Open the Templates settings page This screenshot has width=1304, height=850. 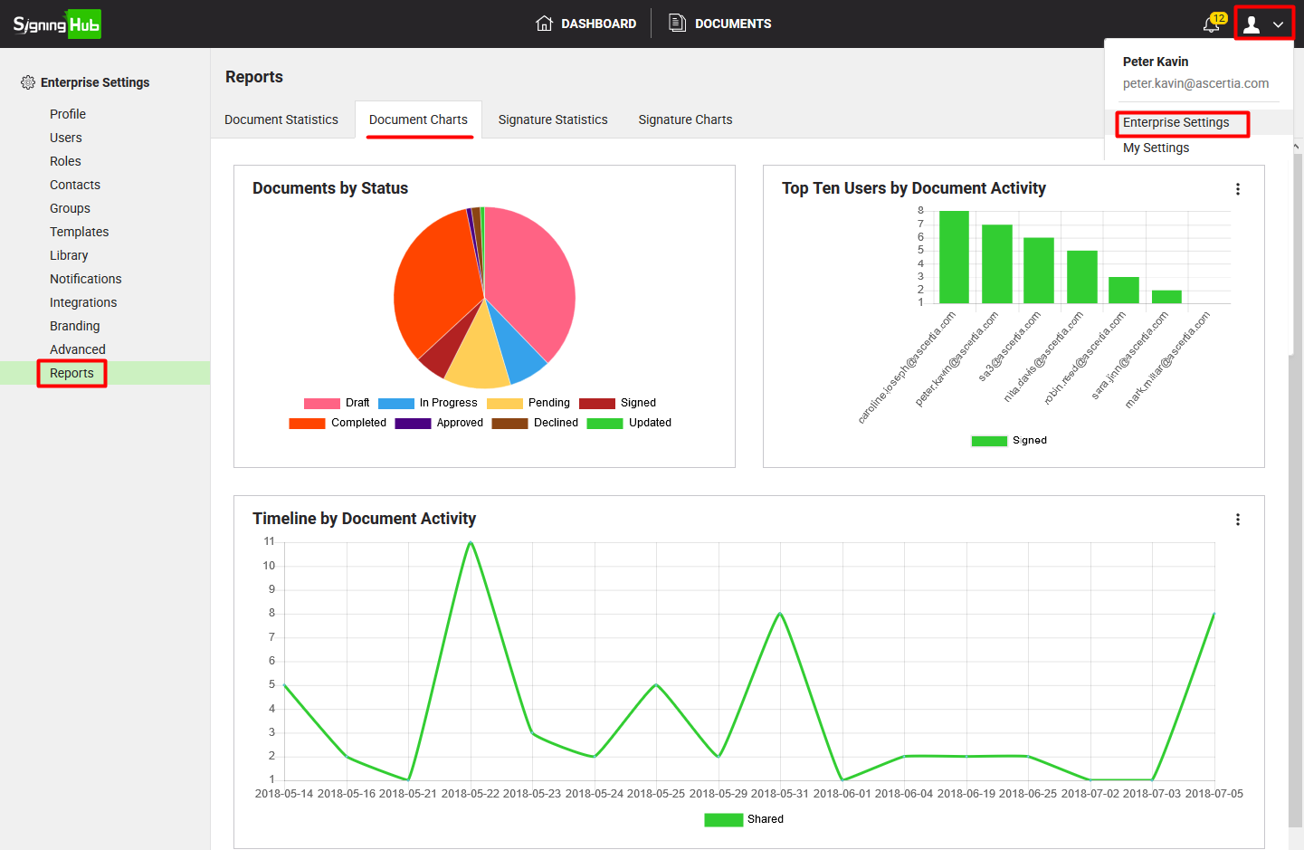click(79, 232)
